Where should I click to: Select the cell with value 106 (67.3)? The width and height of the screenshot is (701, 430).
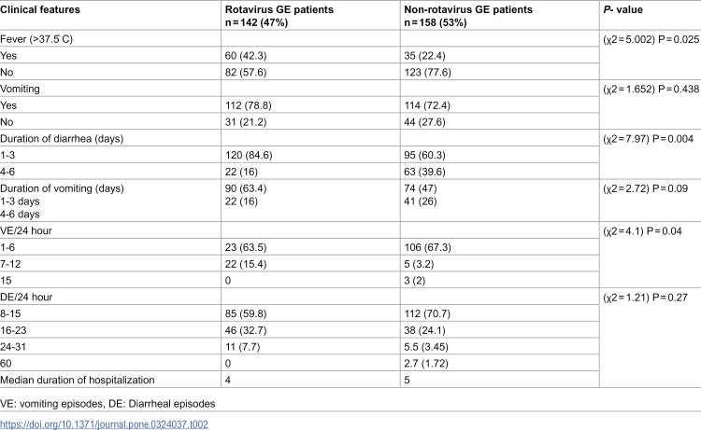coord(428,247)
